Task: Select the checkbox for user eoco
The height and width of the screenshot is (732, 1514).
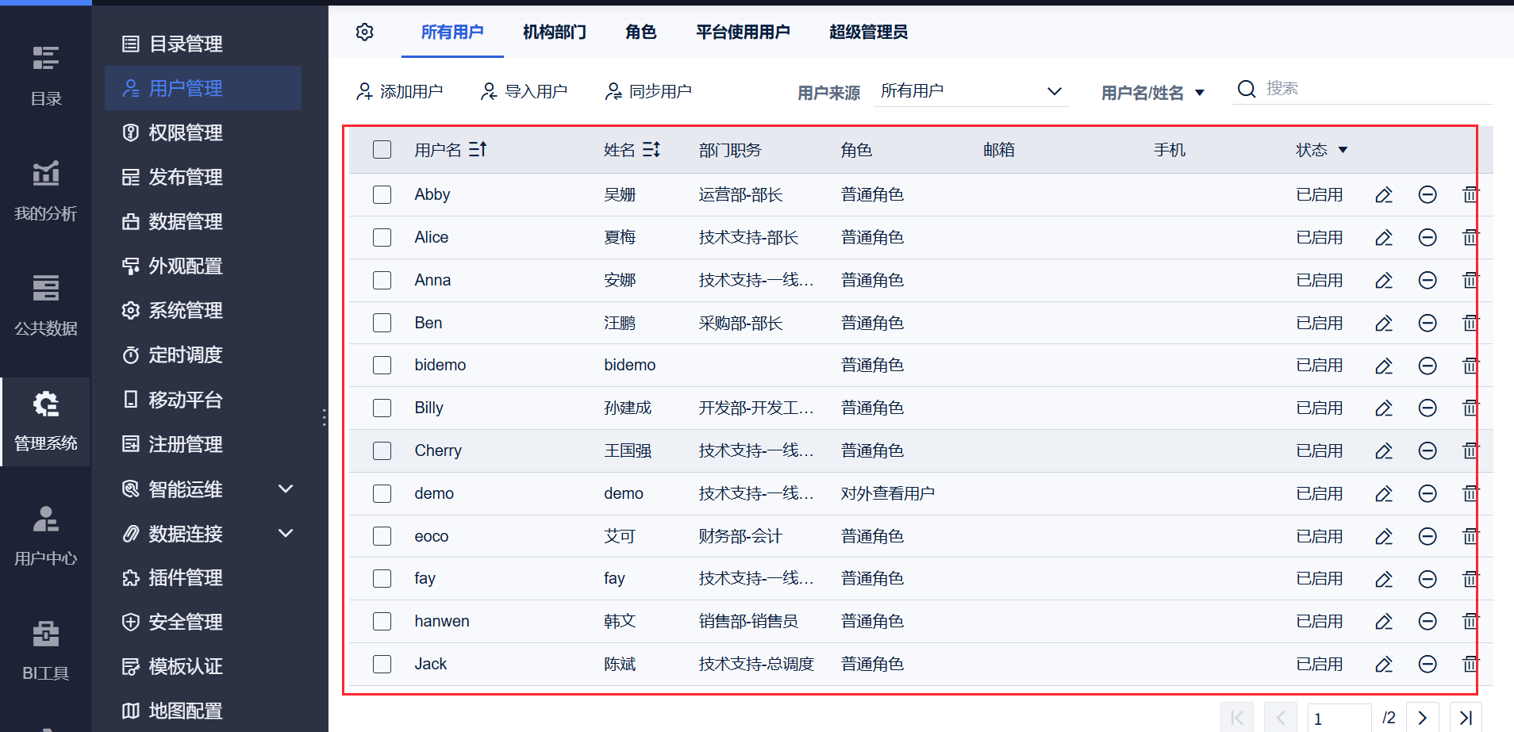Action: (382, 536)
